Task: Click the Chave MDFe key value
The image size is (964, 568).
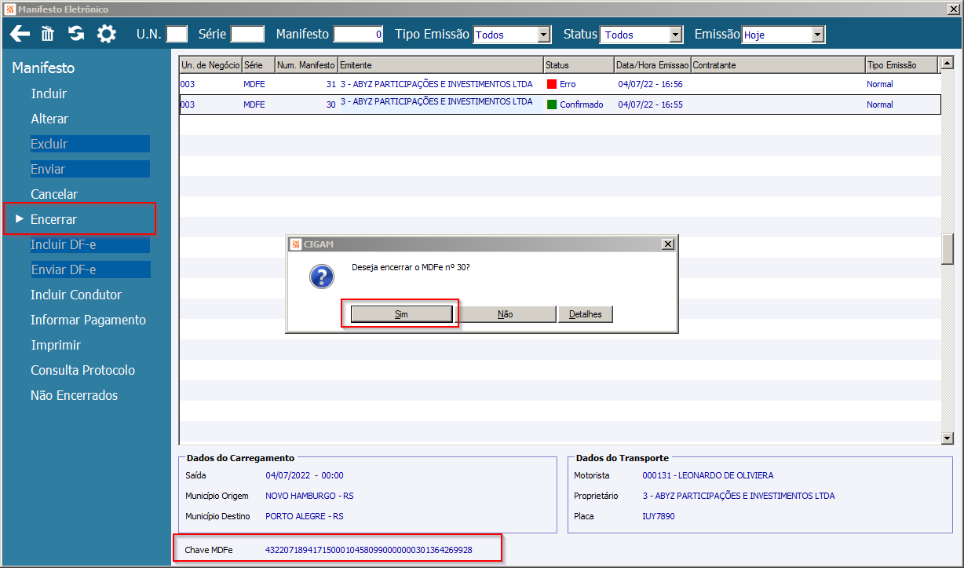Action: pyautogui.click(x=369, y=549)
